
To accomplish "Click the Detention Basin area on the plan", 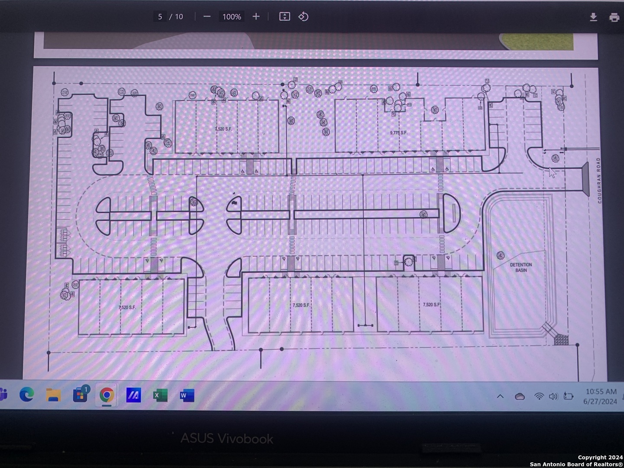I will (x=520, y=267).
